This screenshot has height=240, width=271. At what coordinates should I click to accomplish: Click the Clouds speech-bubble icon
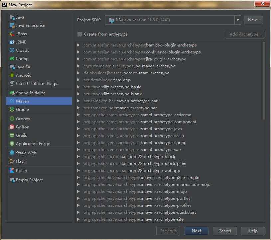click(x=12, y=50)
